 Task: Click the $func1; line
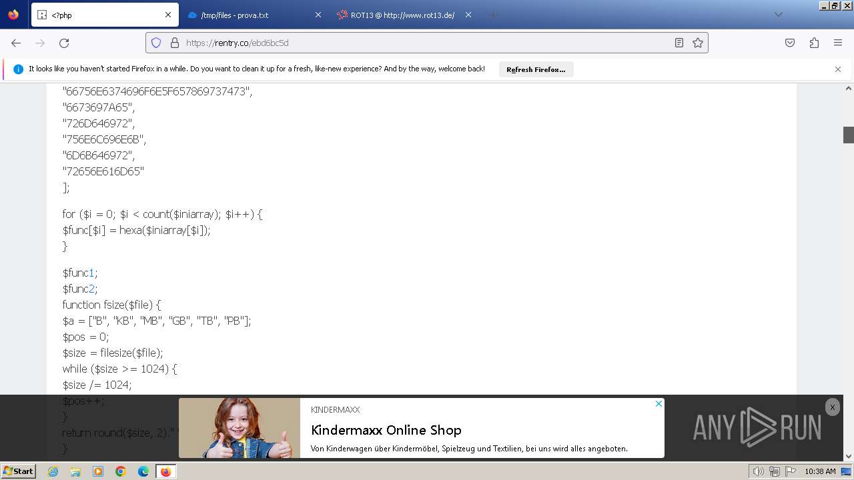pyautogui.click(x=80, y=273)
